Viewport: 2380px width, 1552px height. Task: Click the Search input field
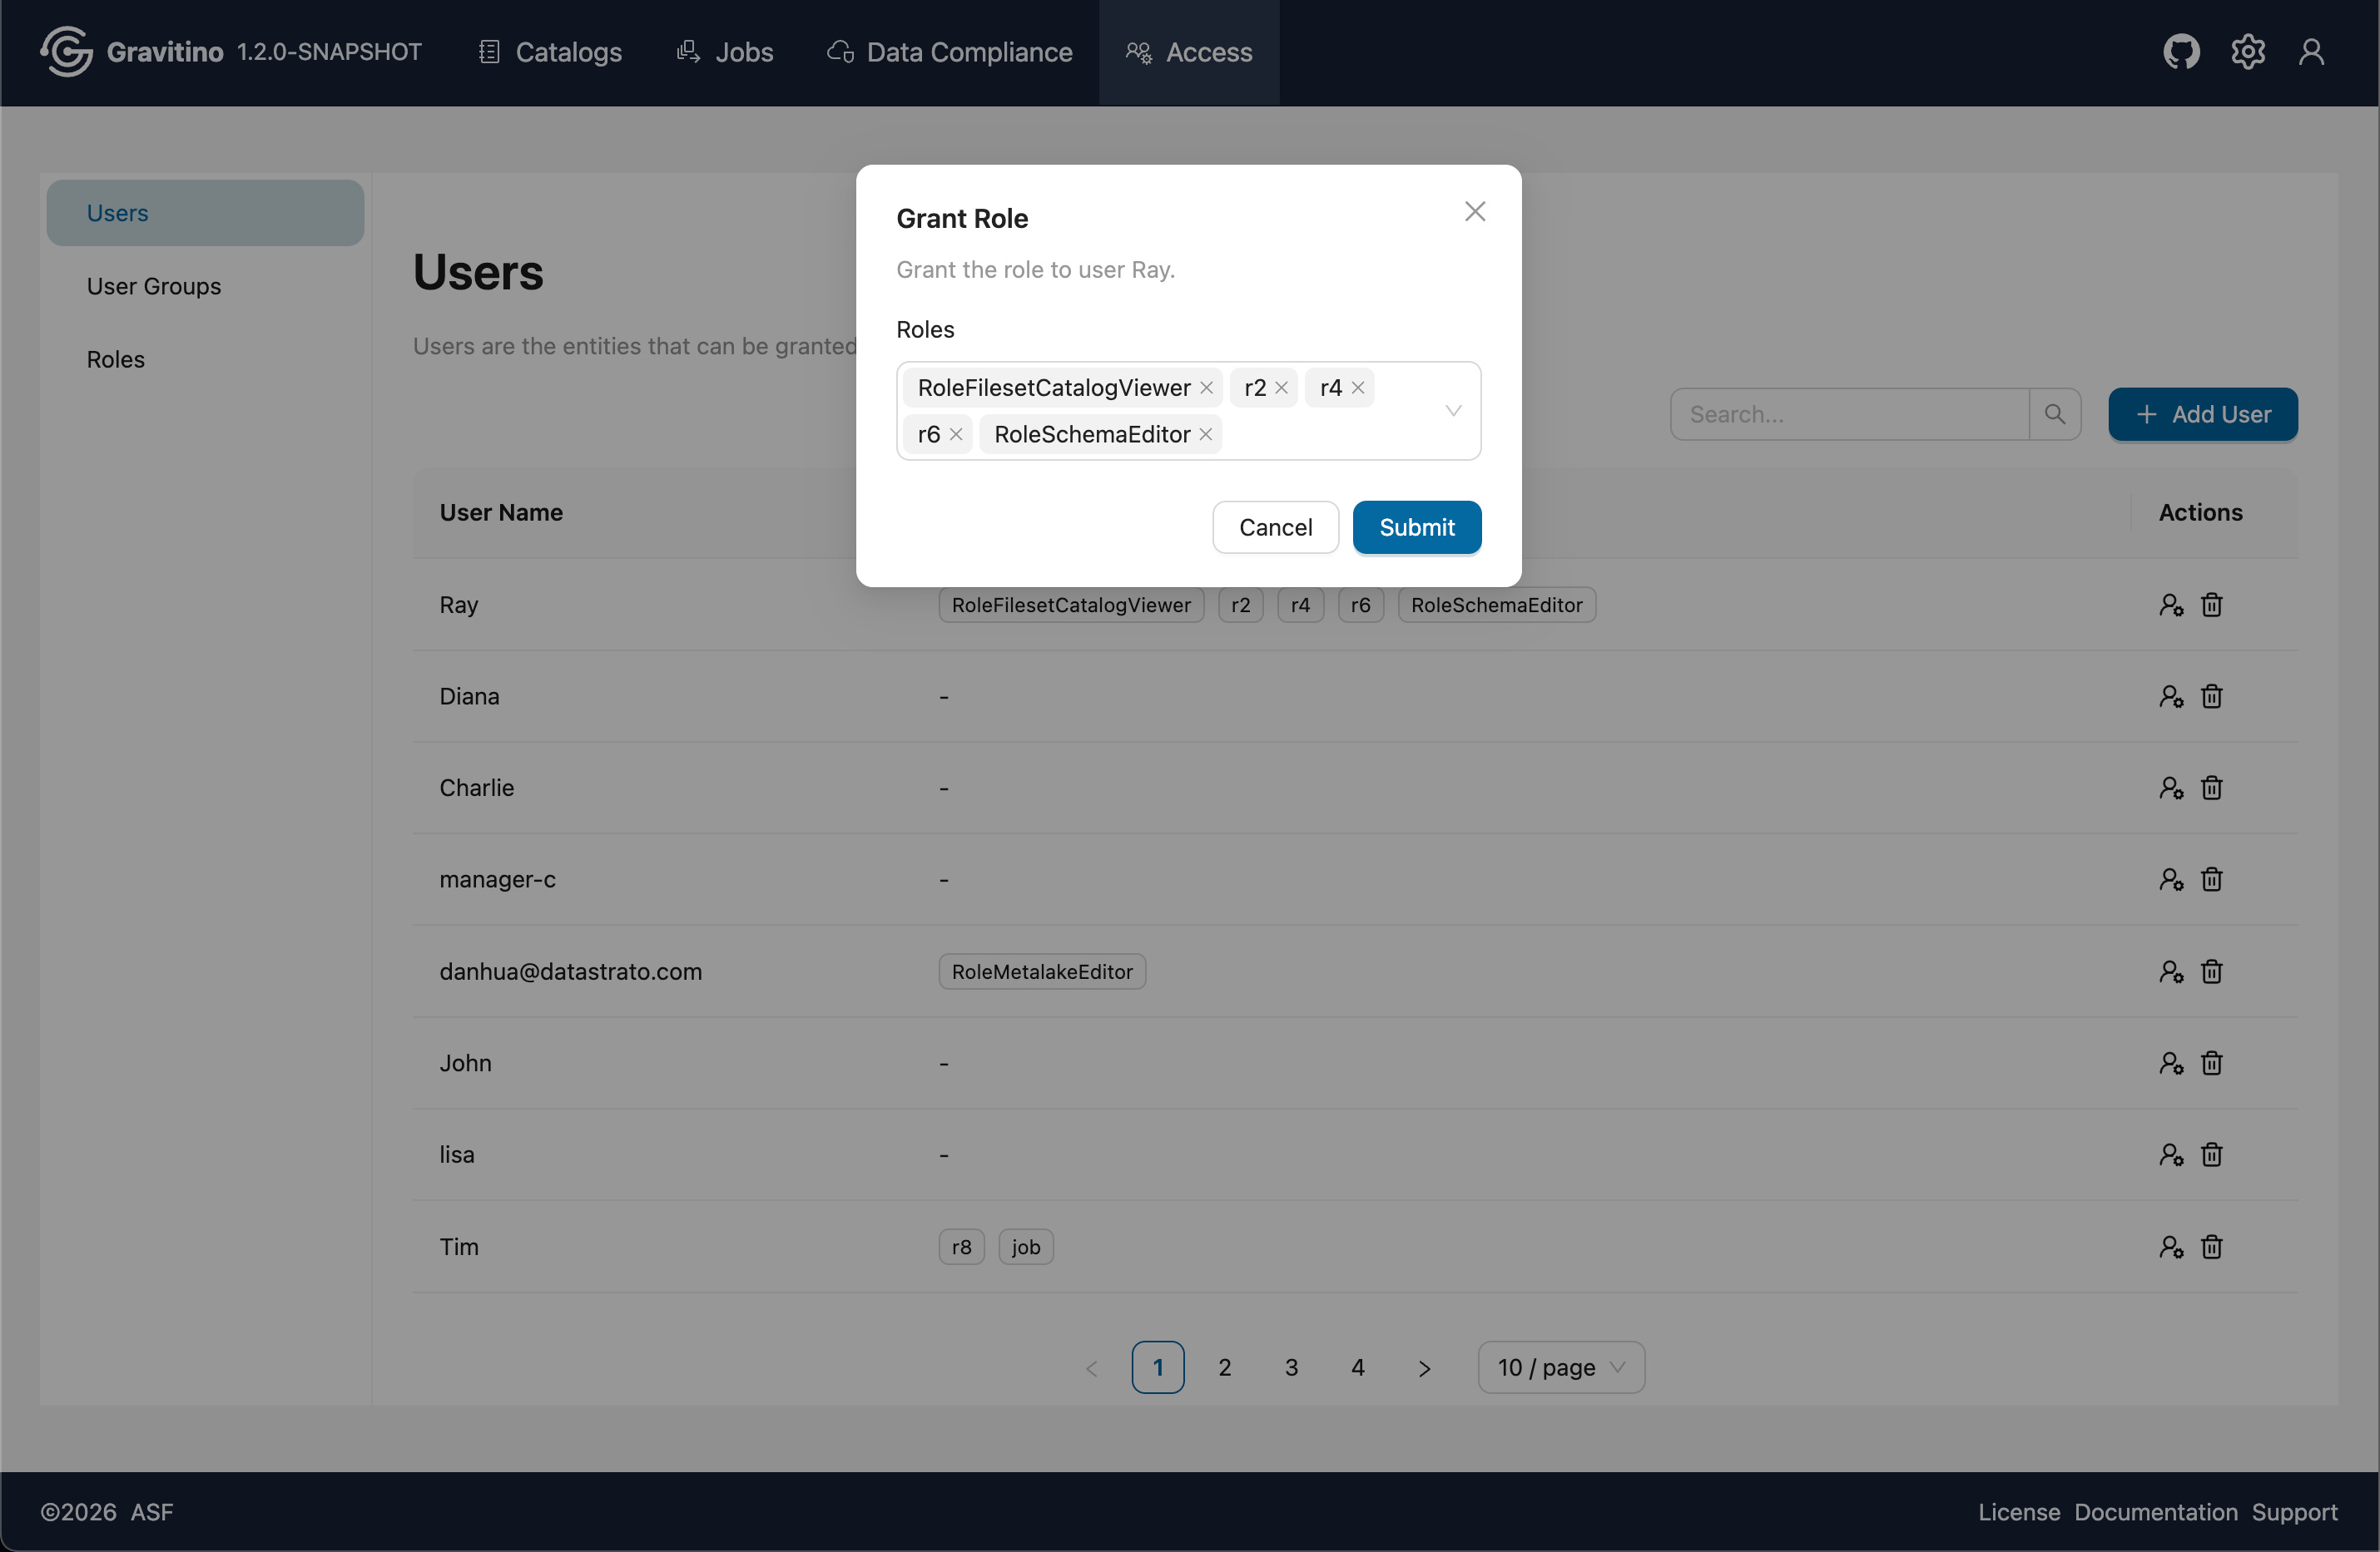[x=1850, y=413]
